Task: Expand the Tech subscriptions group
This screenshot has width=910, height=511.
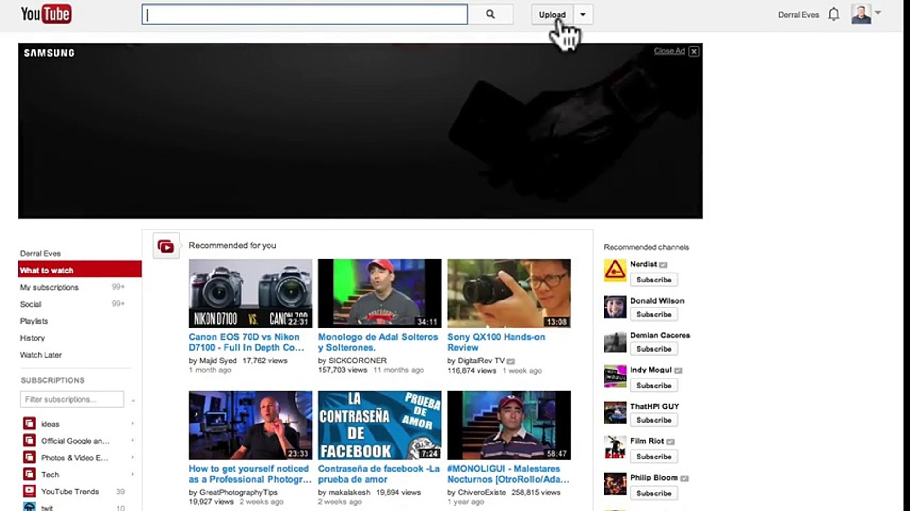Action: (132, 474)
